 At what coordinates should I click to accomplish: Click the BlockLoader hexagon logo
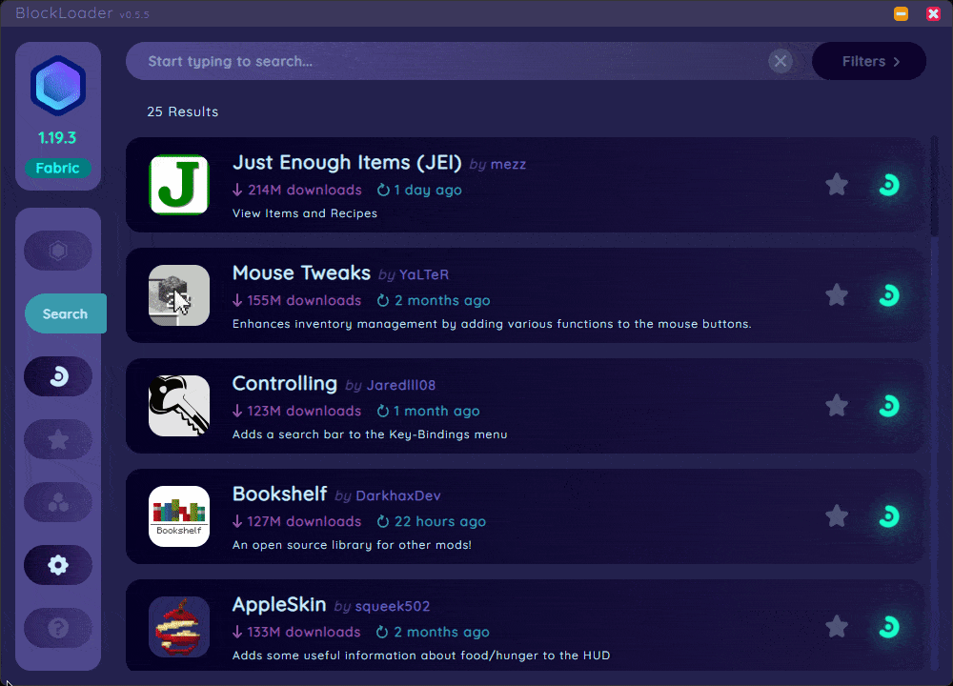click(x=58, y=87)
